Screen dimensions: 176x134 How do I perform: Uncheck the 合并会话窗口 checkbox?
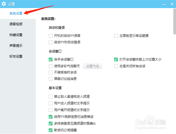[51, 59]
